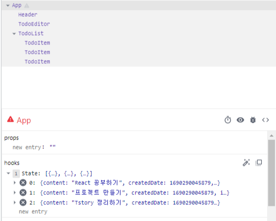This screenshot has width=276, height=221.
Task: Click the "hooks" section heading
Action: click(12, 163)
